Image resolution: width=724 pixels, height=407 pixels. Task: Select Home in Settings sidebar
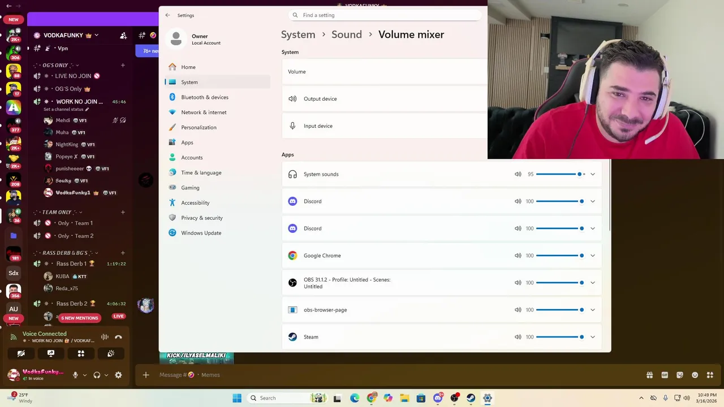click(x=217, y=67)
